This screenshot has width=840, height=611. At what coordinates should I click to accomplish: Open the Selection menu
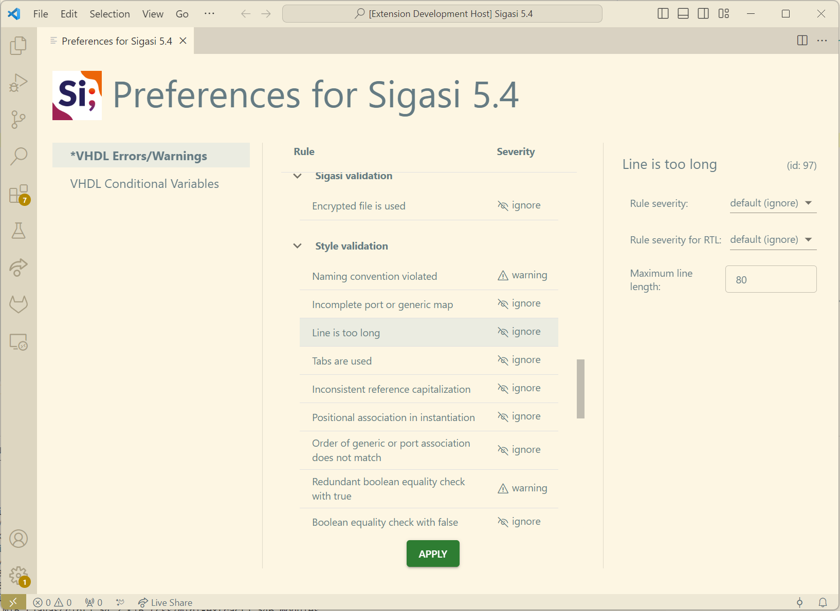109,14
